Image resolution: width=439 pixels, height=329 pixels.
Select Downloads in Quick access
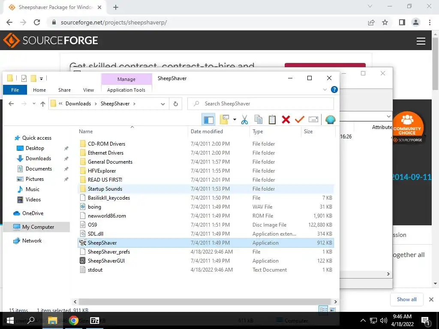[x=38, y=159]
